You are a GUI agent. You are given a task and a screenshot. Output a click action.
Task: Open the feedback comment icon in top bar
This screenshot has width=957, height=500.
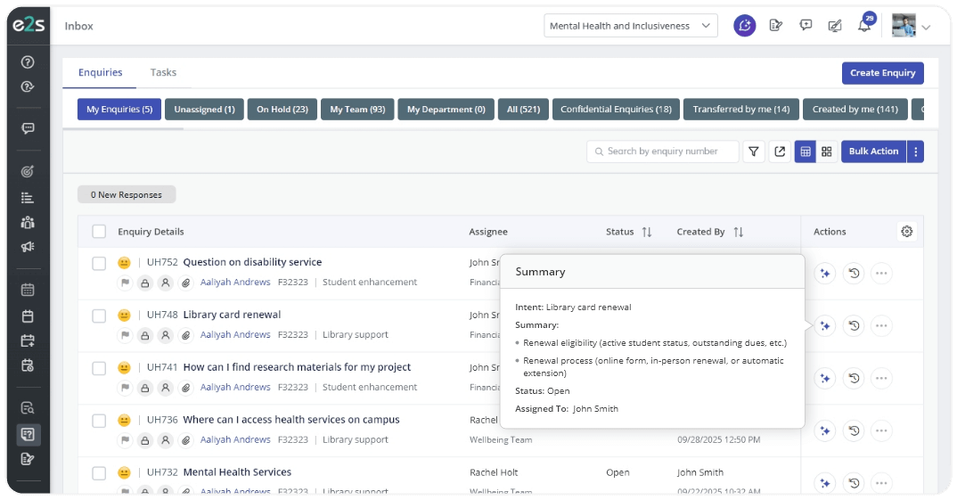click(x=806, y=25)
